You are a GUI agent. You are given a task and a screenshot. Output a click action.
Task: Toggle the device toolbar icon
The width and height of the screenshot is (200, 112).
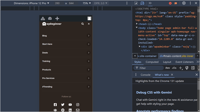coord(142,3)
